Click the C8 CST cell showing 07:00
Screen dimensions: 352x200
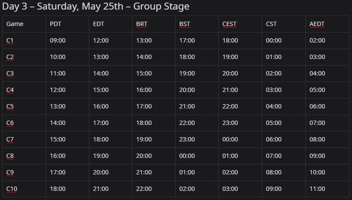tap(274, 156)
